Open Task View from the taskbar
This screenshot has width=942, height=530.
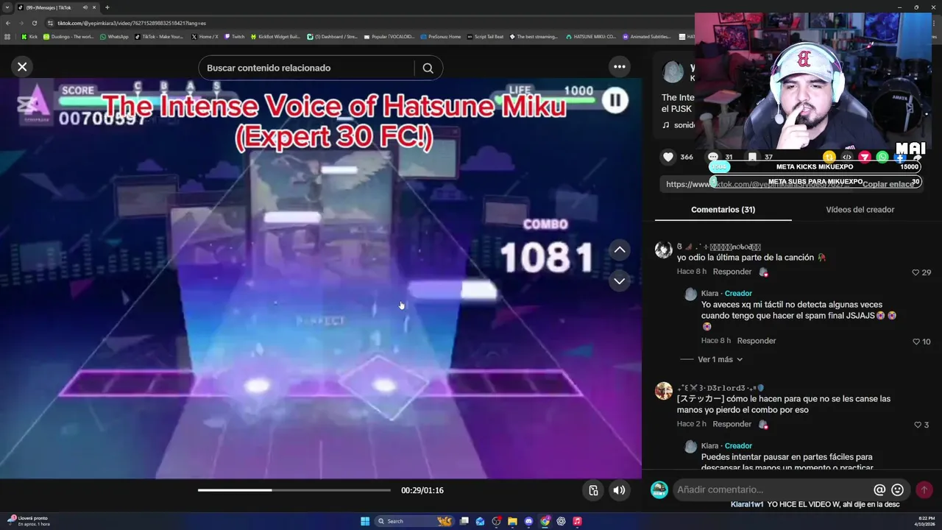click(x=464, y=521)
